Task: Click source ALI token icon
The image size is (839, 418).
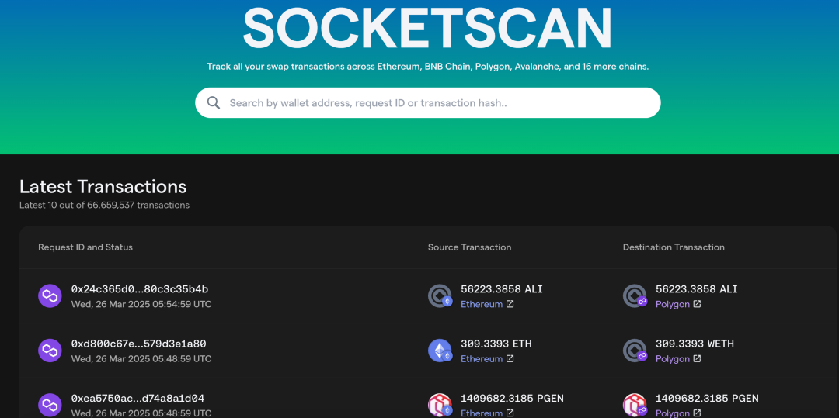Action: tap(440, 295)
